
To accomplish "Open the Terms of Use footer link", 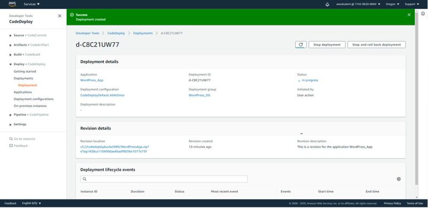I will tap(415, 203).
